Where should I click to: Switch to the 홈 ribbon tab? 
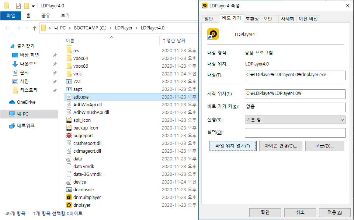pyautogui.click(x=28, y=15)
